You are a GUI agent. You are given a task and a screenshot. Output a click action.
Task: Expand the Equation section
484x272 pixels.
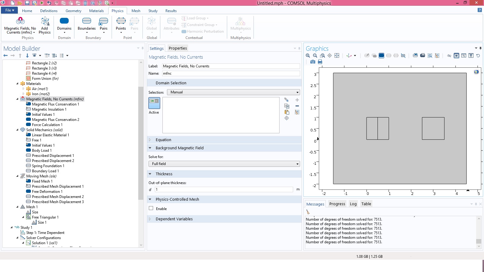point(163,140)
